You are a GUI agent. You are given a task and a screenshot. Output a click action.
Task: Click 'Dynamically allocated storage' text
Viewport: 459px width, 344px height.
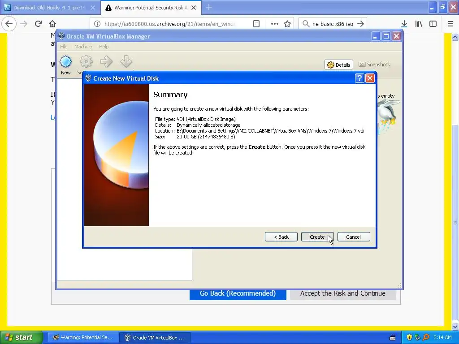click(208, 125)
